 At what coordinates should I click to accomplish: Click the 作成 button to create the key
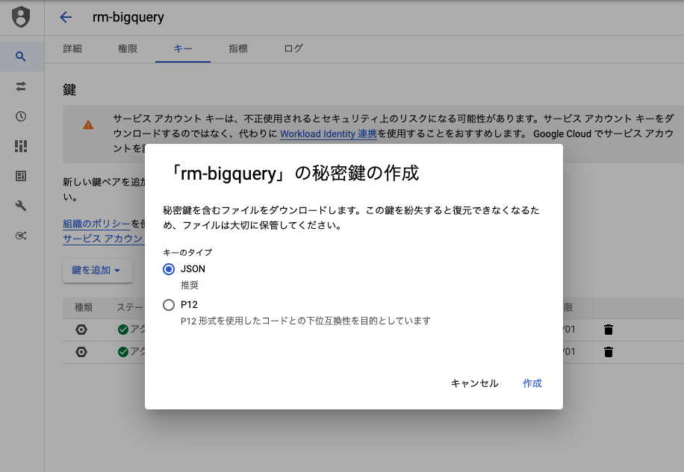coord(532,383)
